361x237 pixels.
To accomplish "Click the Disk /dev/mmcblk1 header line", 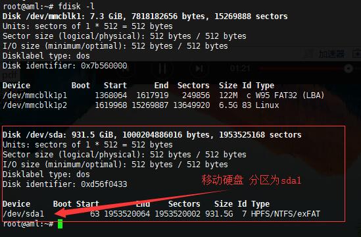I will click(145, 16).
